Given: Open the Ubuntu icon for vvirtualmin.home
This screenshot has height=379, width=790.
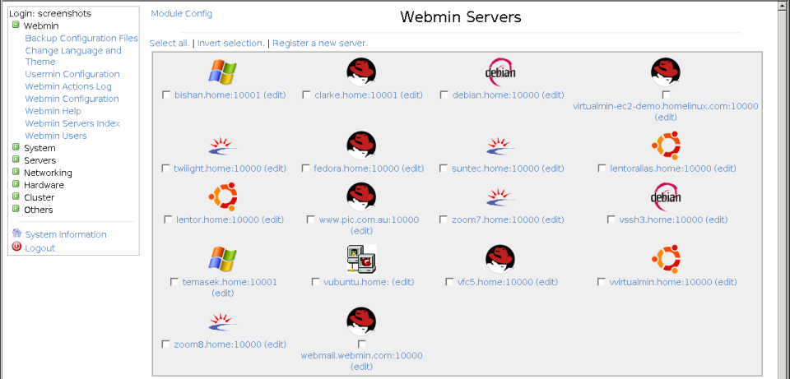Looking at the screenshot, I should coord(666,259).
